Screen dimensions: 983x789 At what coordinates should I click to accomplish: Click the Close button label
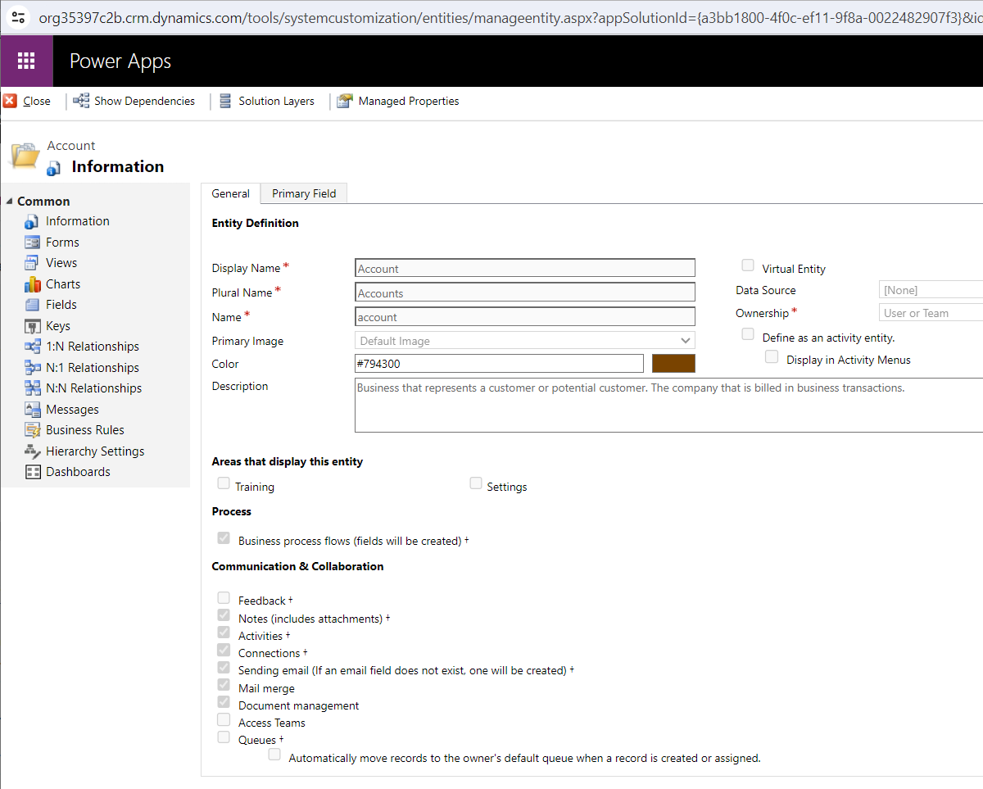37,102
